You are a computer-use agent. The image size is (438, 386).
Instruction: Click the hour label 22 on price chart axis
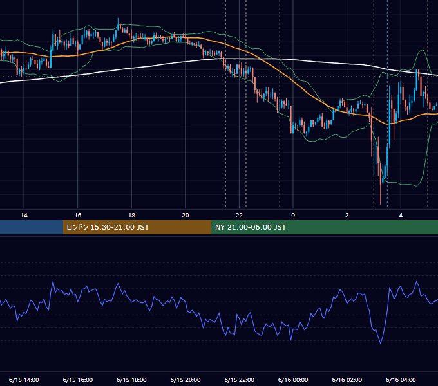click(239, 216)
